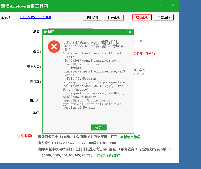
Task: Click the 注意事项: red label
Action: [25, 136]
